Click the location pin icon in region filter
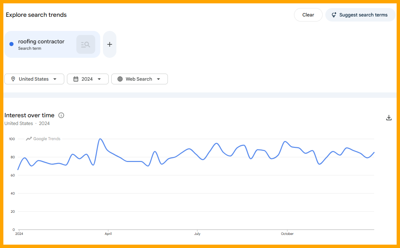 click(x=13, y=79)
